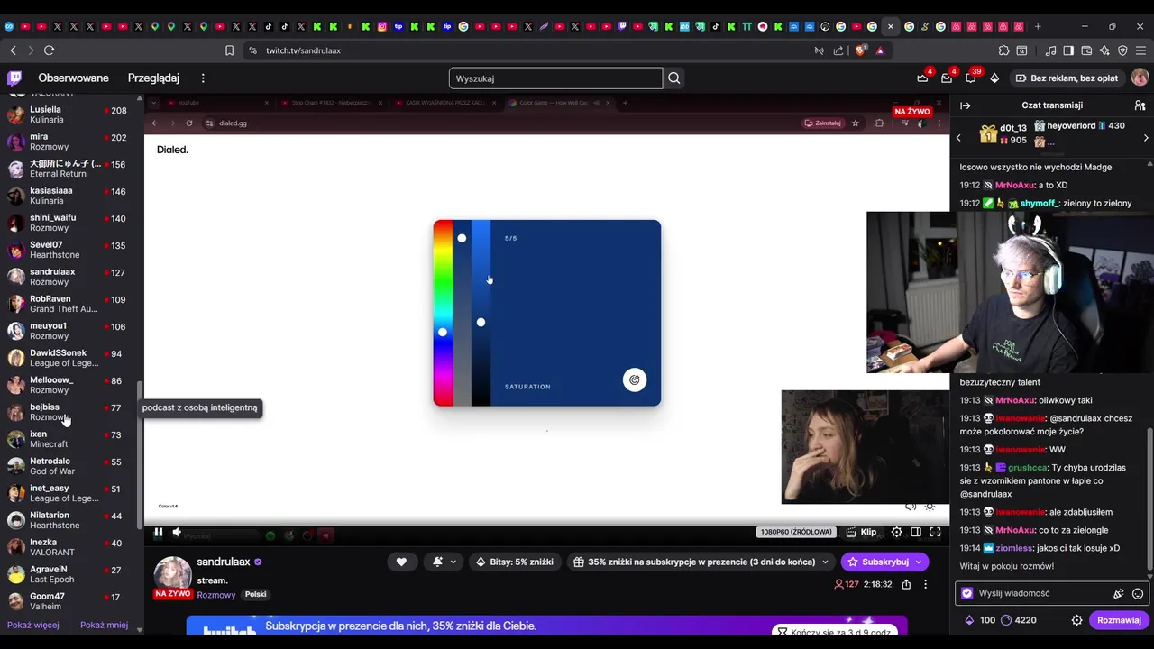Open chat settings gear
This screenshot has height=649, width=1154.
click(x=1076, y=620)
